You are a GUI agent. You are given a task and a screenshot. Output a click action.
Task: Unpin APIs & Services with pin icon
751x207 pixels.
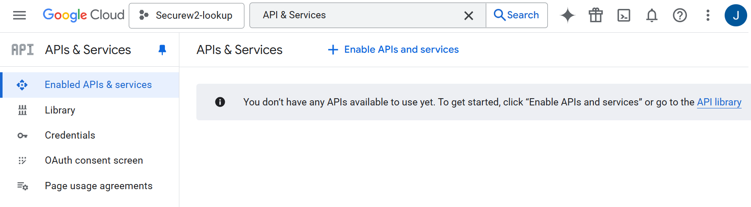(162, 50)
